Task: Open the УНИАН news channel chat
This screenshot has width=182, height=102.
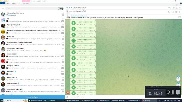Action: (32, 32)
